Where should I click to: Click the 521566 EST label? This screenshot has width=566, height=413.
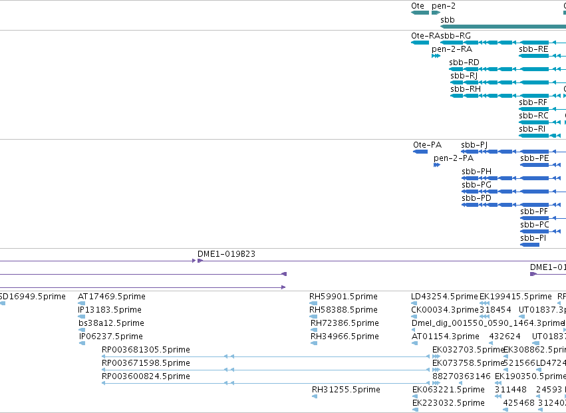(x=519, y=363)
